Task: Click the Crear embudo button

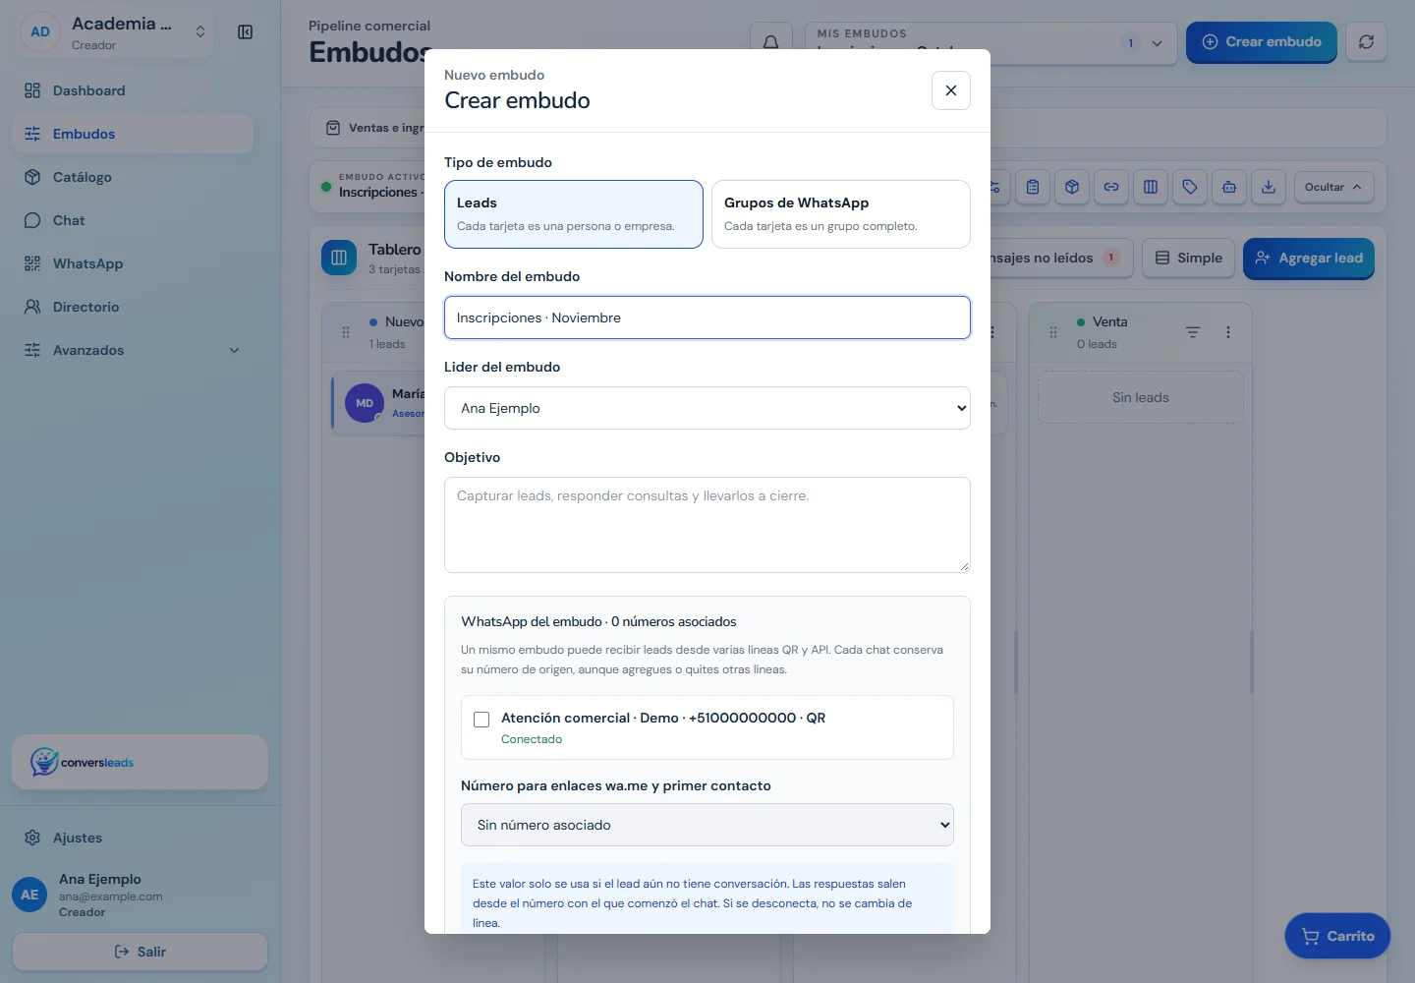Action: (x=1262, y=42)
